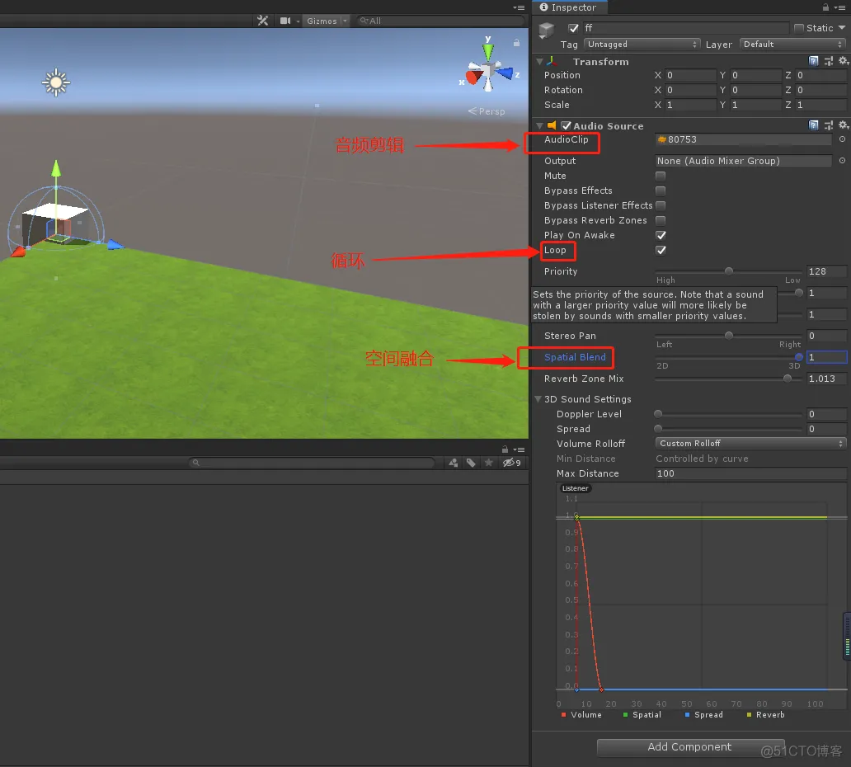Click the Audio Source preset icon

828,125
